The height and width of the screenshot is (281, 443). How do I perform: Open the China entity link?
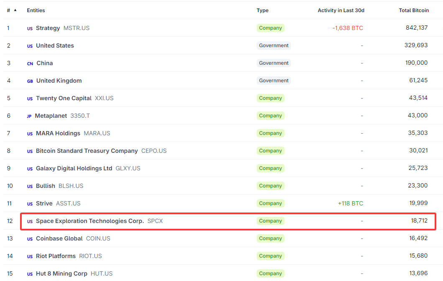pyautogui.click(x=45, y=63)
